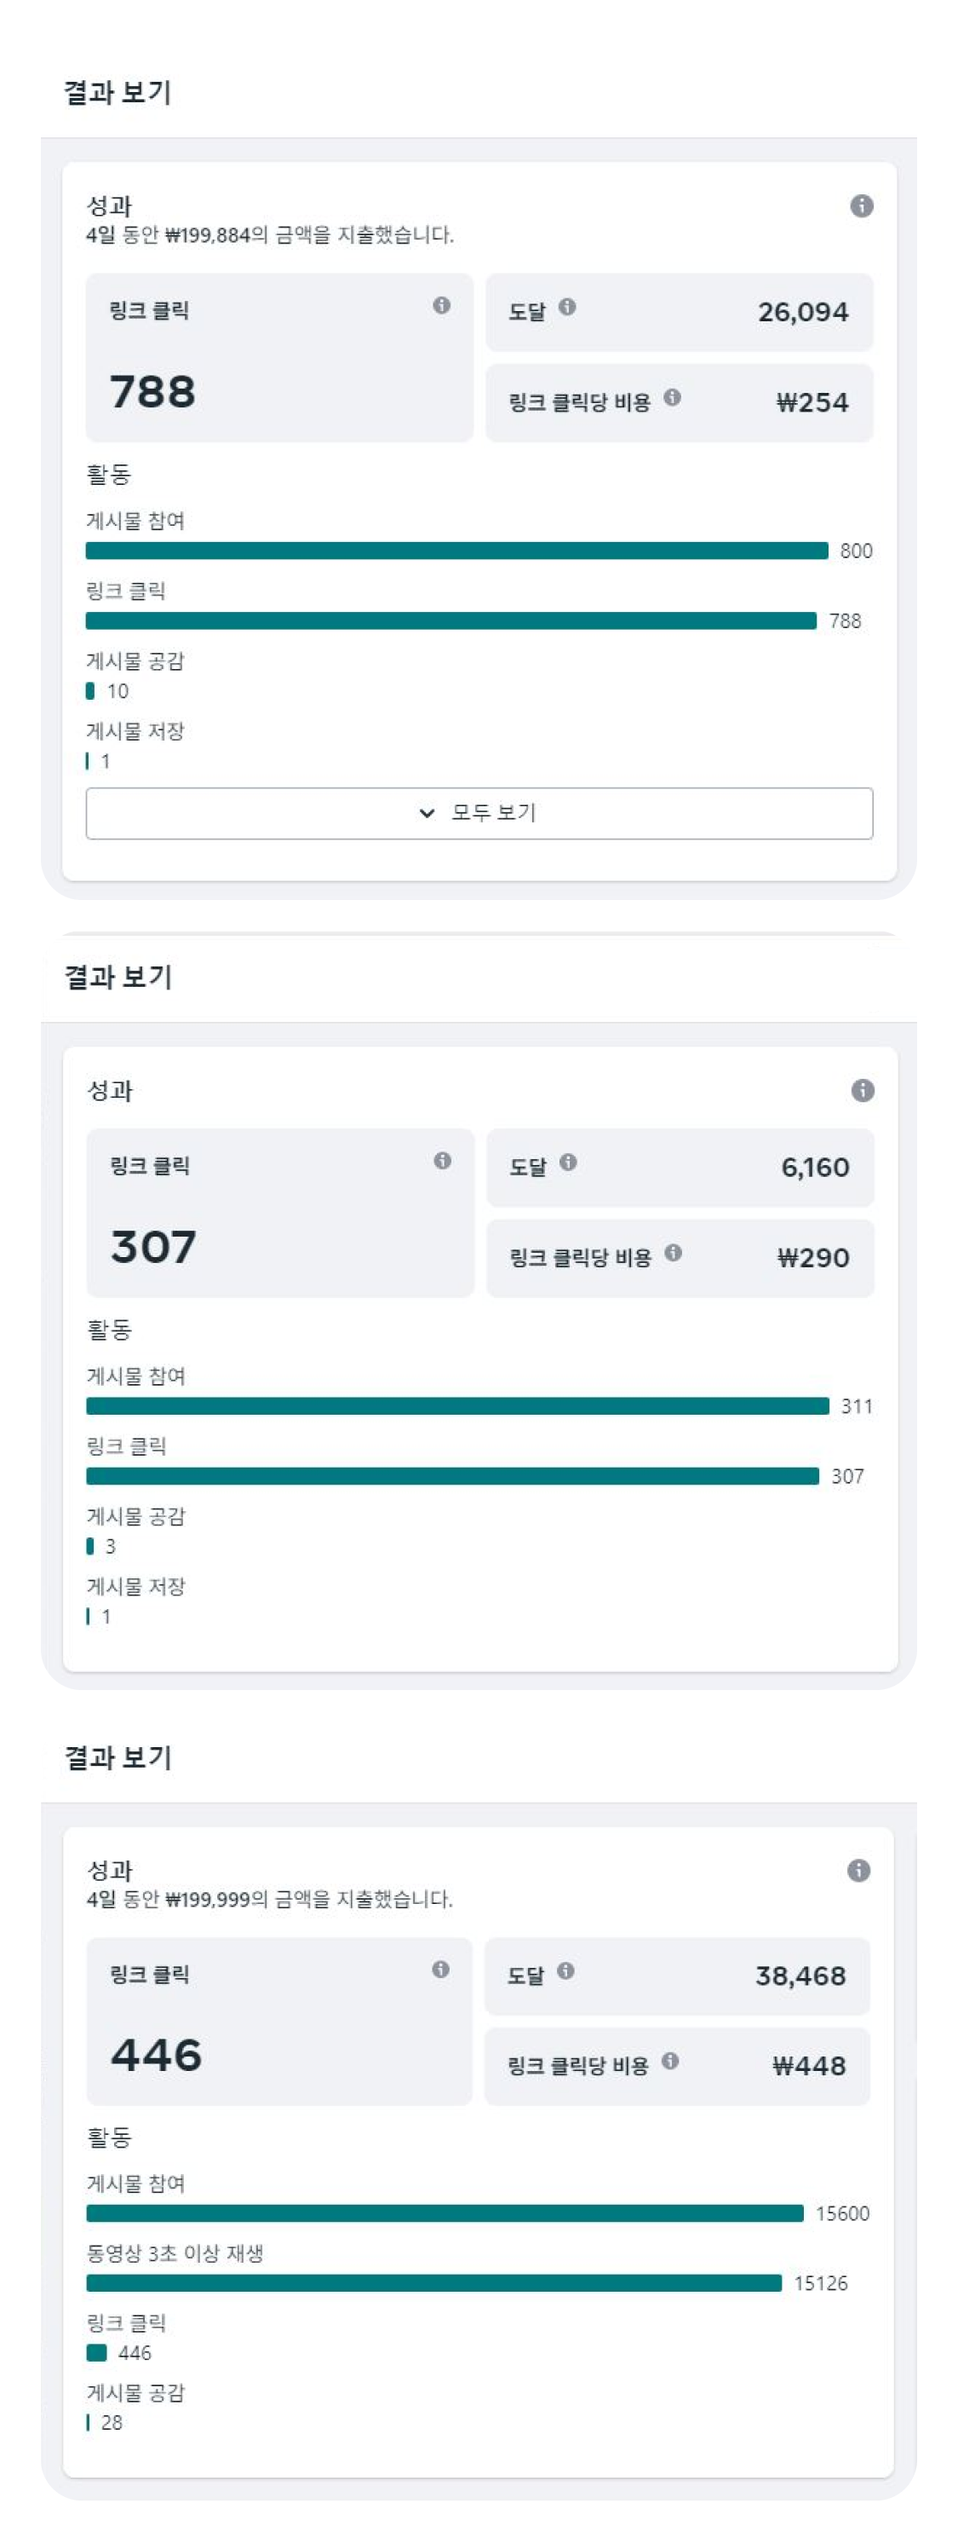Expand activity list with 모두 보기
This screenshot has width=958, height=2544.
tap(479, 813)
